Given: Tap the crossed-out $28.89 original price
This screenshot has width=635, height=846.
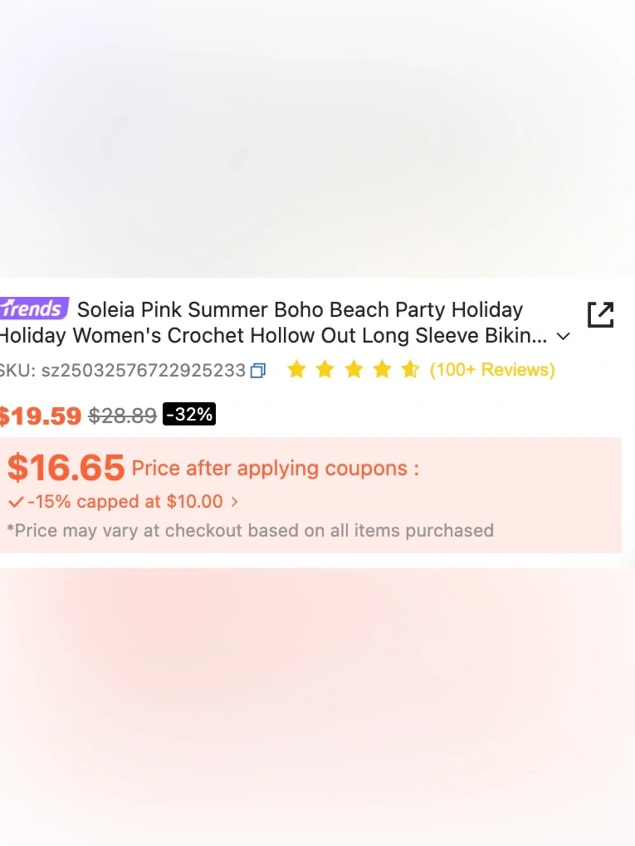Looking at the screenshot, I should click(x=123, y=416).
